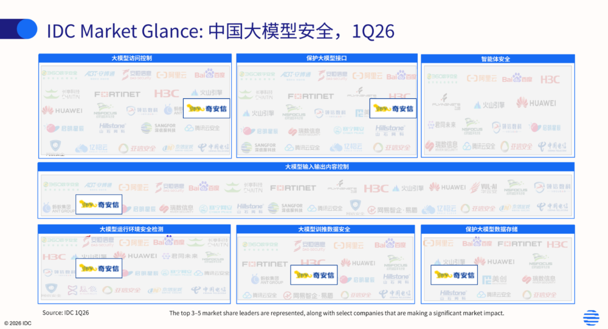Click the Hillstone logo under 保护大模型数据存储

point(453,295)
